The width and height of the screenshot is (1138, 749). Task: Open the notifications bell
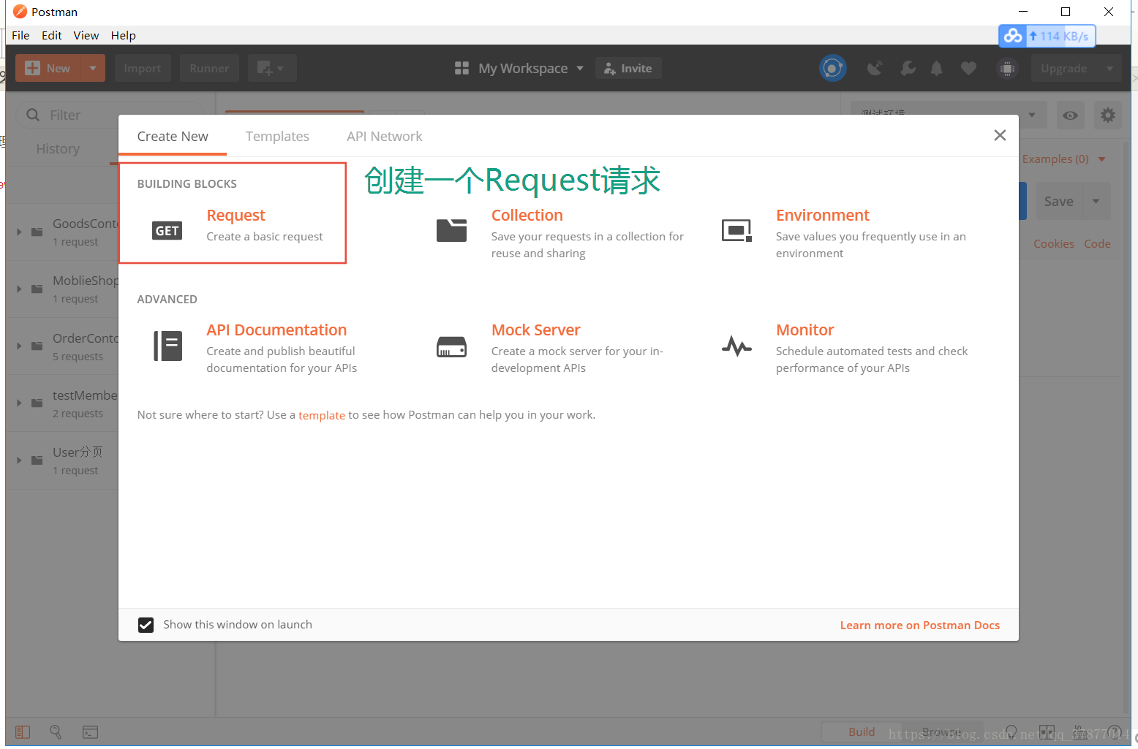[x=936, y=68]
